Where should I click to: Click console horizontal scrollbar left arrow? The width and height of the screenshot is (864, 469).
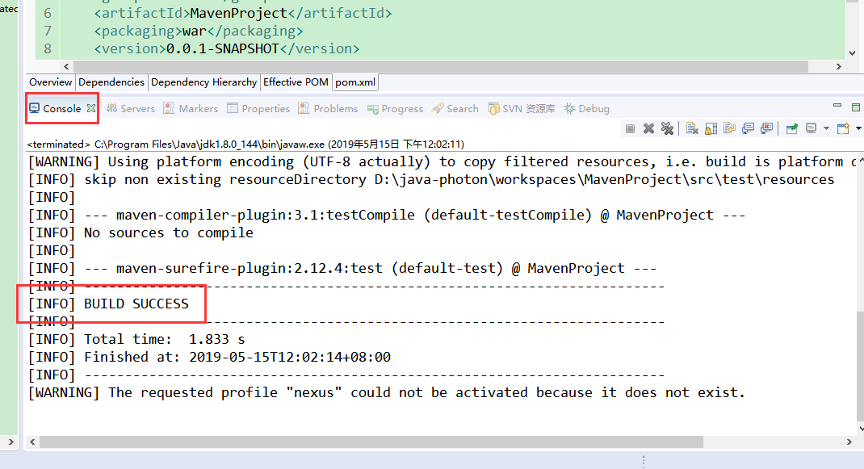coord(32,442)
